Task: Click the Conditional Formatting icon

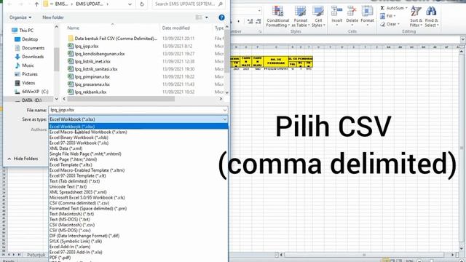Action: click(x=277, y=12)
